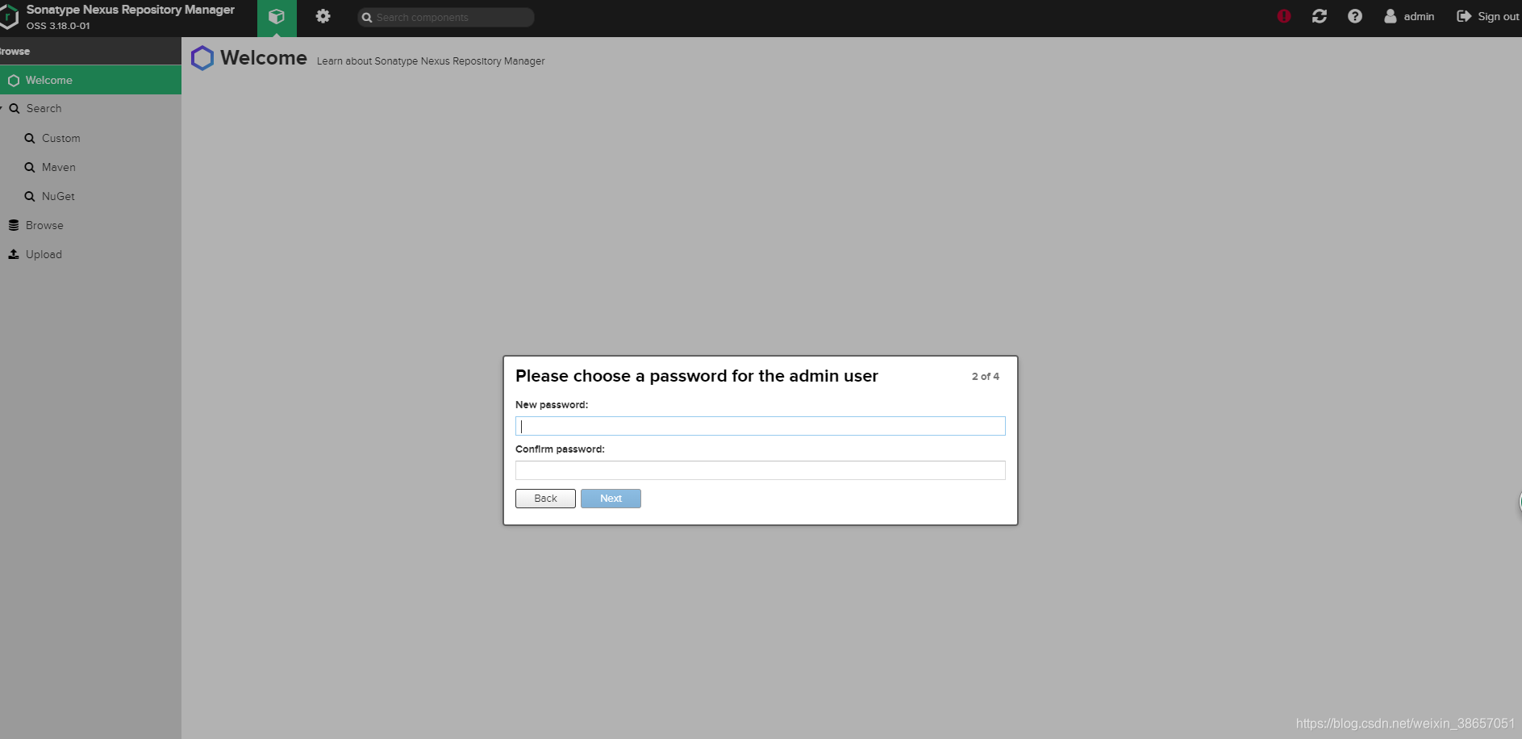Screen dimensions: 1522x739
Task: Click the Next button in dialog
Action: tap(611, 499)
